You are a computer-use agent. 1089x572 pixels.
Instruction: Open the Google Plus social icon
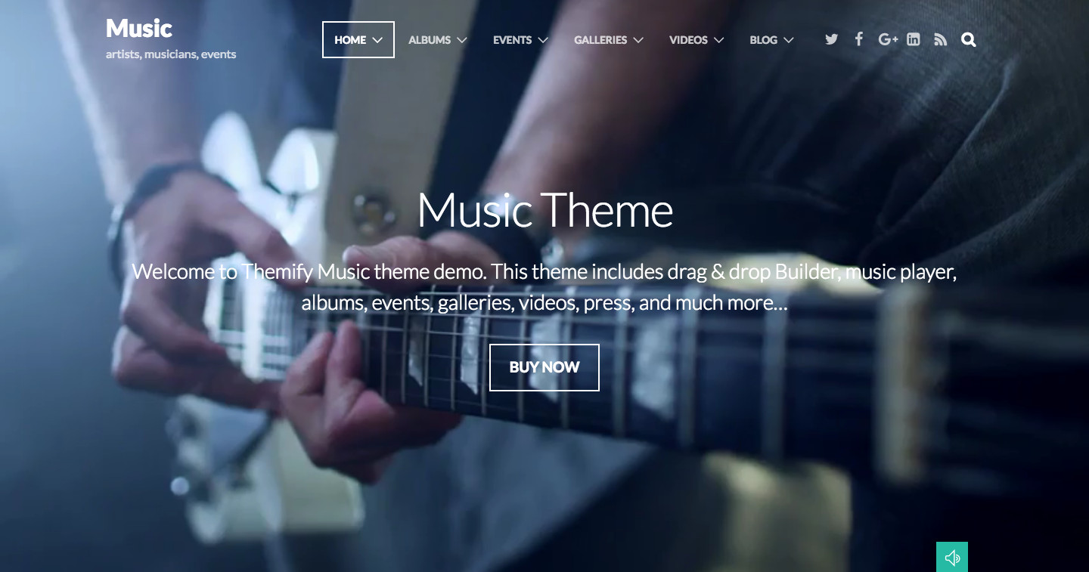[888, 39]
